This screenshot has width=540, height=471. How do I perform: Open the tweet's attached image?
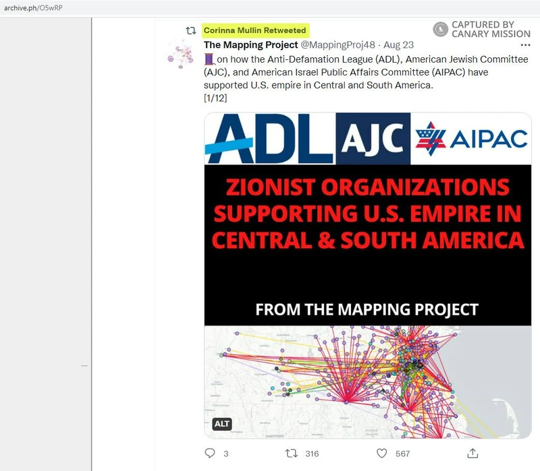tap(367, 276)
